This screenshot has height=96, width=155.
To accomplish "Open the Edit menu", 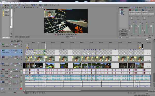I will [x=4, y=3].
